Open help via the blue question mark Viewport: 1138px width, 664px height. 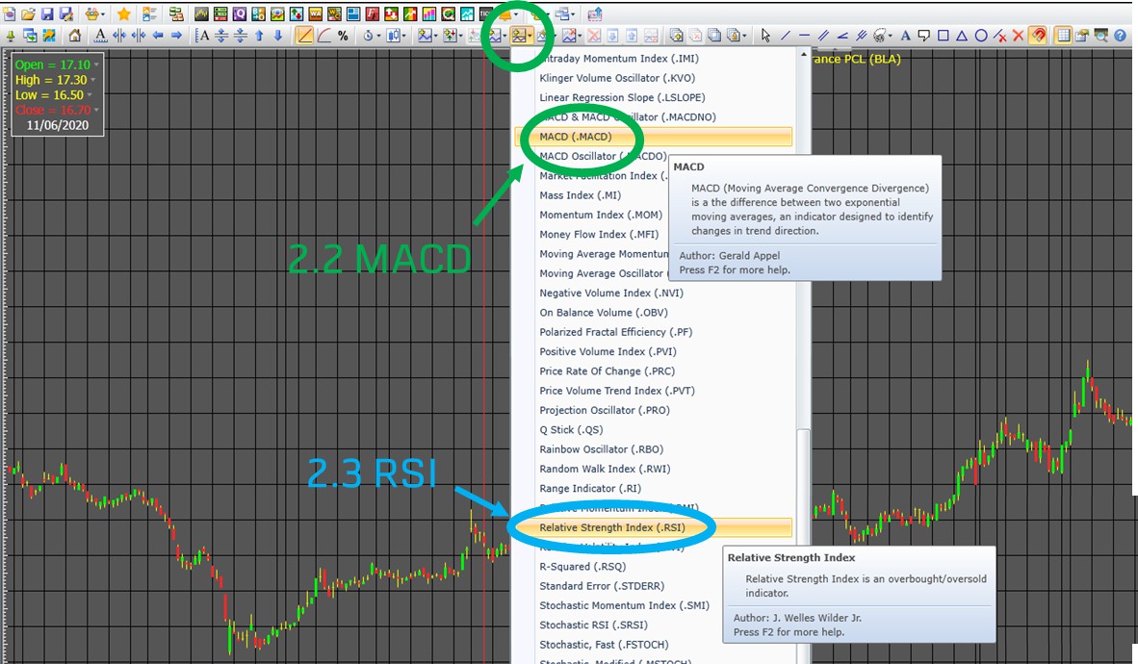(x=1121, y=36)
